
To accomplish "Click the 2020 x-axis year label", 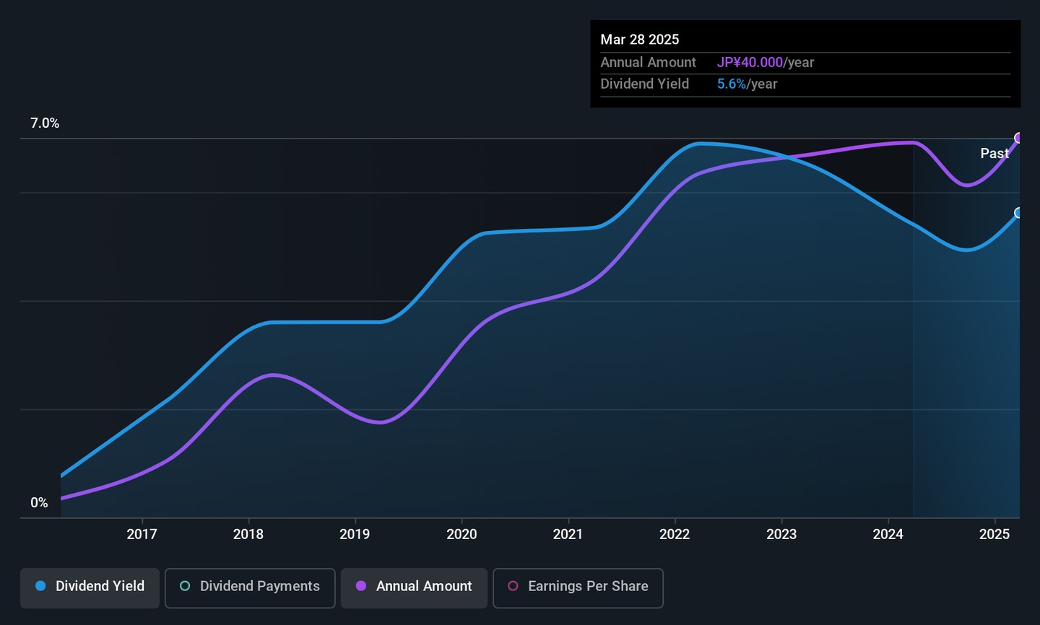I will 461,534.
